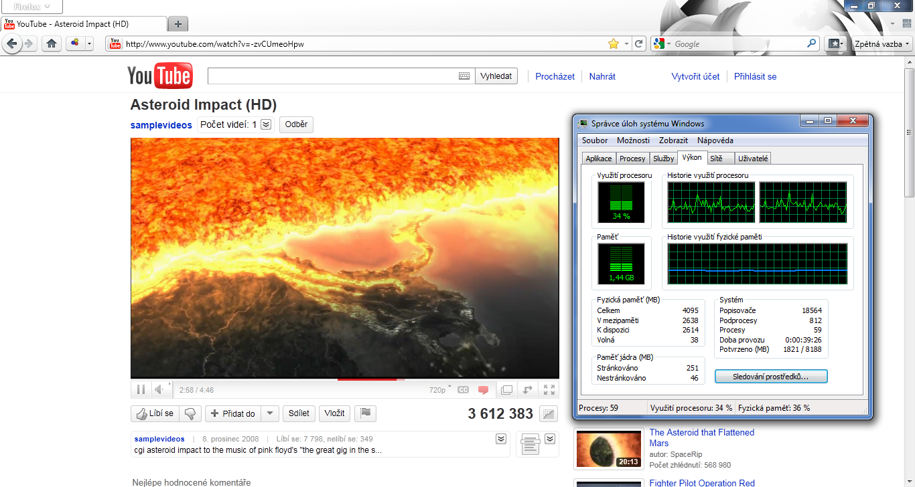Open Fighter Pilot Operation Red link
This screenshot has height=487, width=915.
point(702,482)
